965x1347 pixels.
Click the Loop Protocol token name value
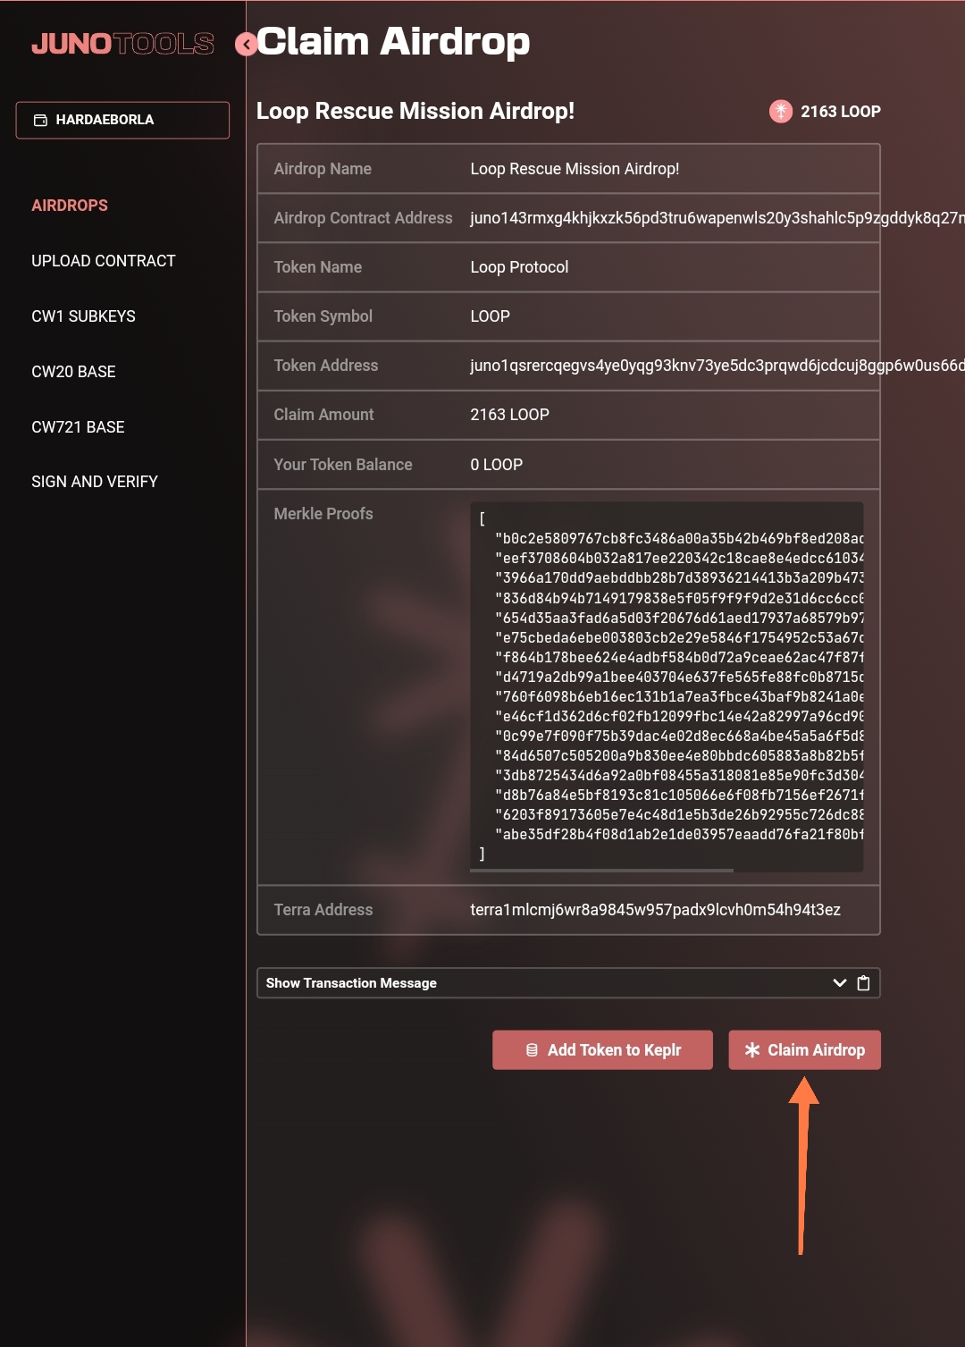(519, 267)
